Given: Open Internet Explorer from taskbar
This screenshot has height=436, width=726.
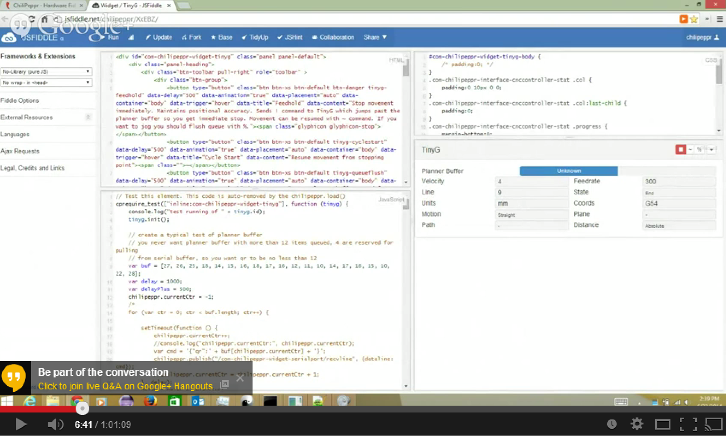Looking at the screenshot, I should [x=29, y=401].
